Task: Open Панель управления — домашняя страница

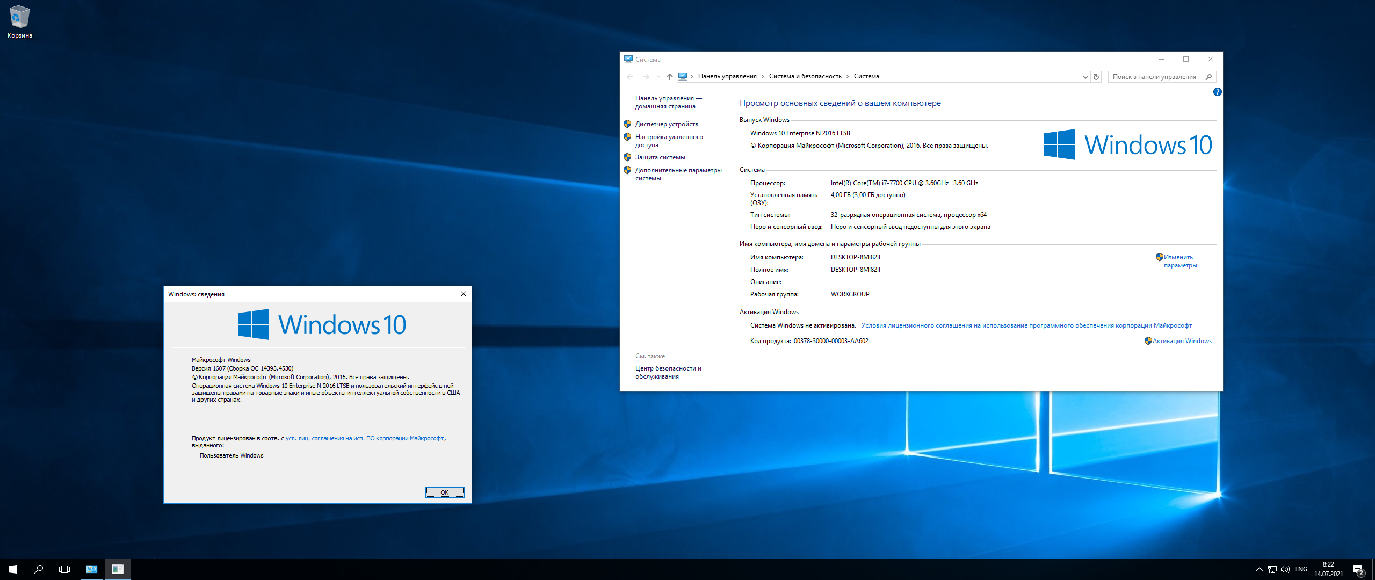Action: [668, 102]
